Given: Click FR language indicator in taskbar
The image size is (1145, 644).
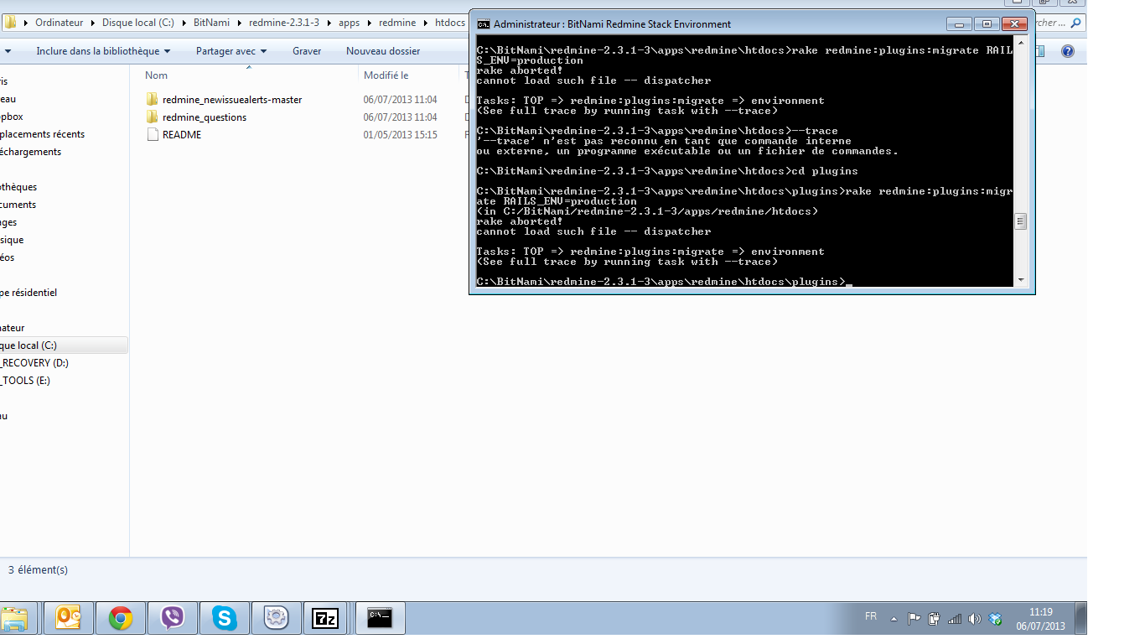Looking at the screenshot, I should point(871,616).
